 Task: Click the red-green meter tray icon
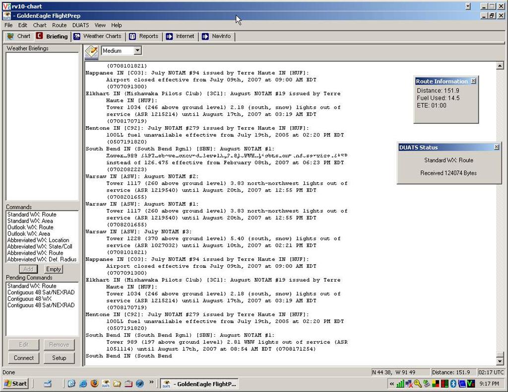tap(444, 384)
